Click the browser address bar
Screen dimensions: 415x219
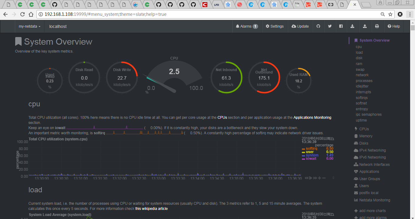coord(210,14)
